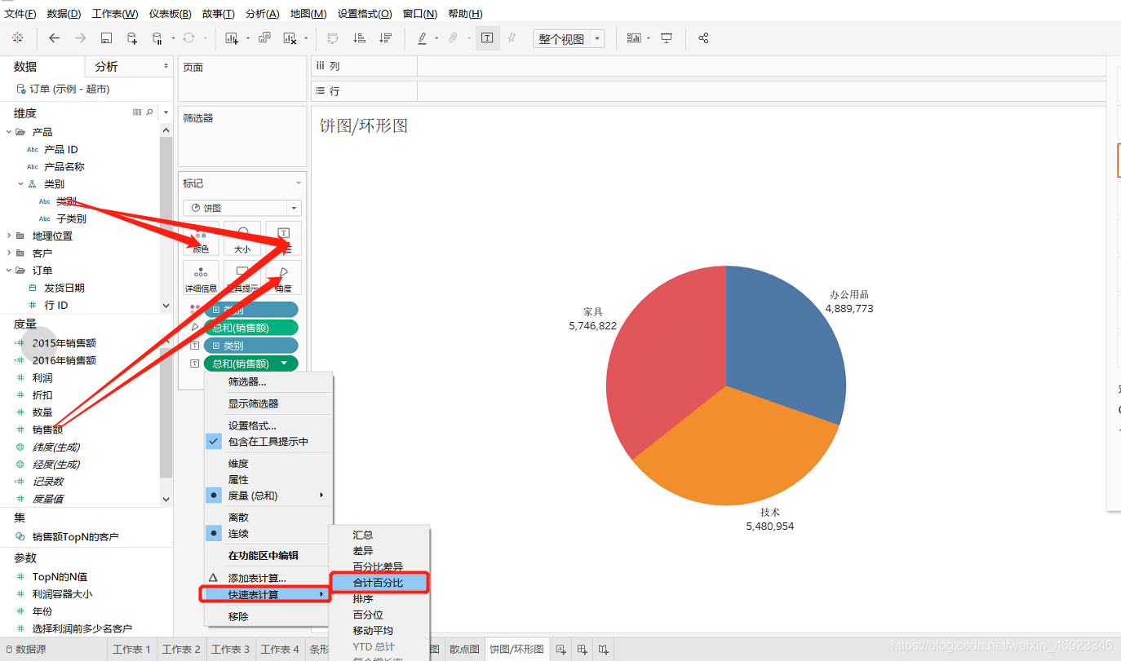This screenshot has width=1121, height=661.
Task: Click the Size button in the Marks card
Action: (242, 238)
